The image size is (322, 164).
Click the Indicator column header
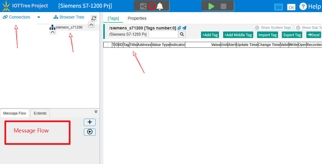click(178, 45)
